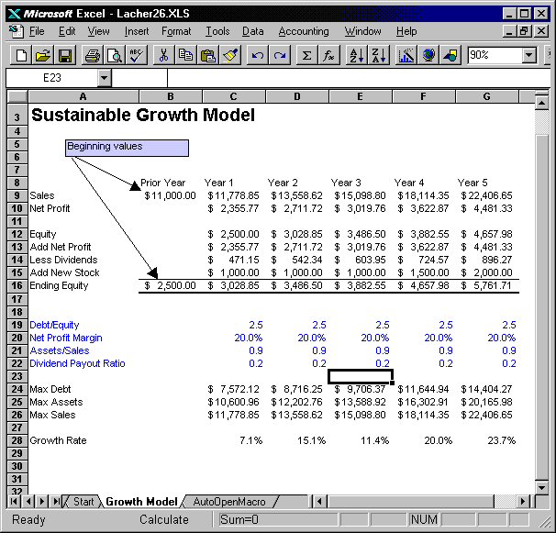Open the zoom percentage dropdown arrow
The image size is (556, 533).
point(528,55)
